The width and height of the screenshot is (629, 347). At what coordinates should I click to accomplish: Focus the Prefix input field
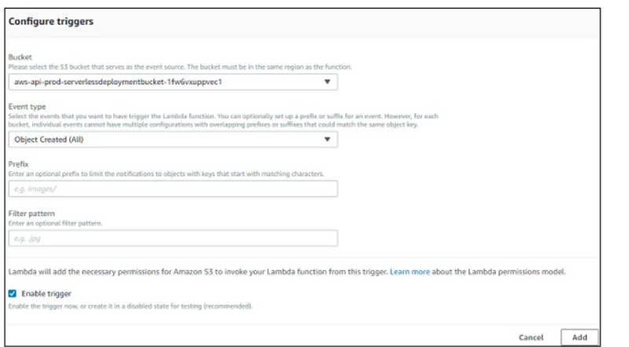173,189
